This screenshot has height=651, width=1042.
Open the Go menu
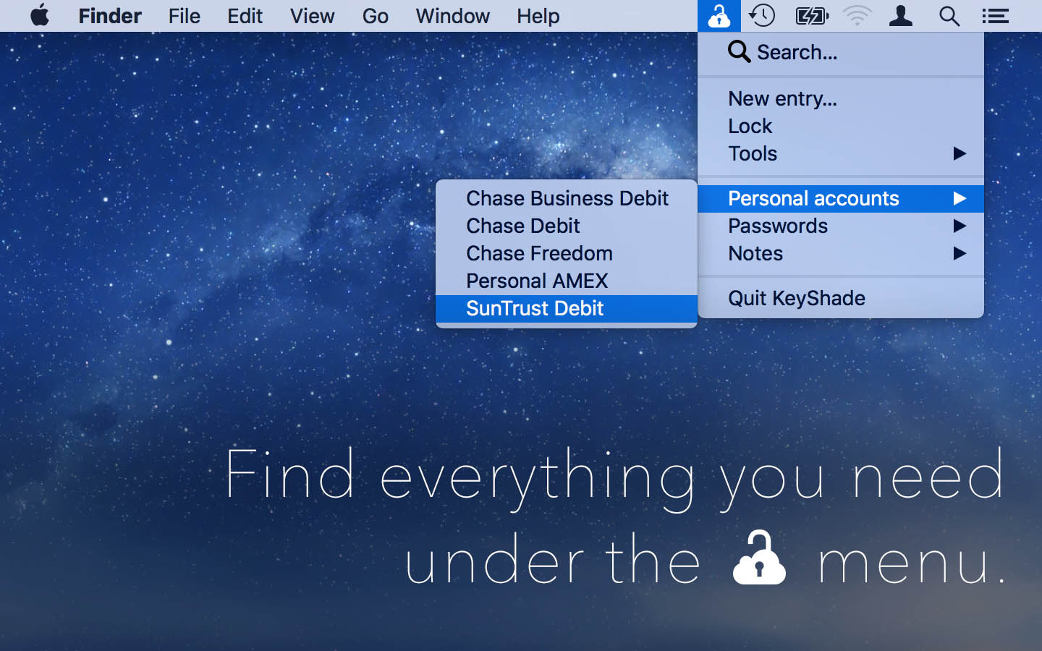tap(375, 16)
